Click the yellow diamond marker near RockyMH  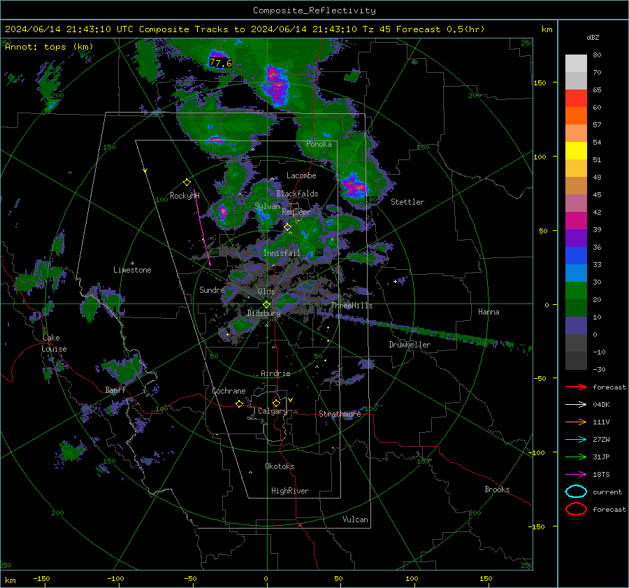[x=187, y=182]
